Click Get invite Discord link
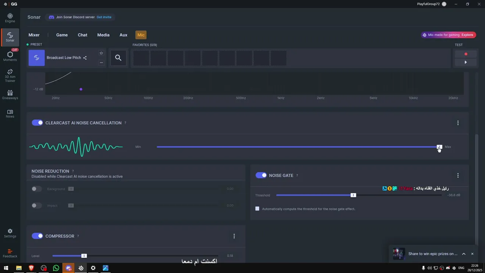Image resolution: width=485 pixels, height=273 pixels. (104, 17)
